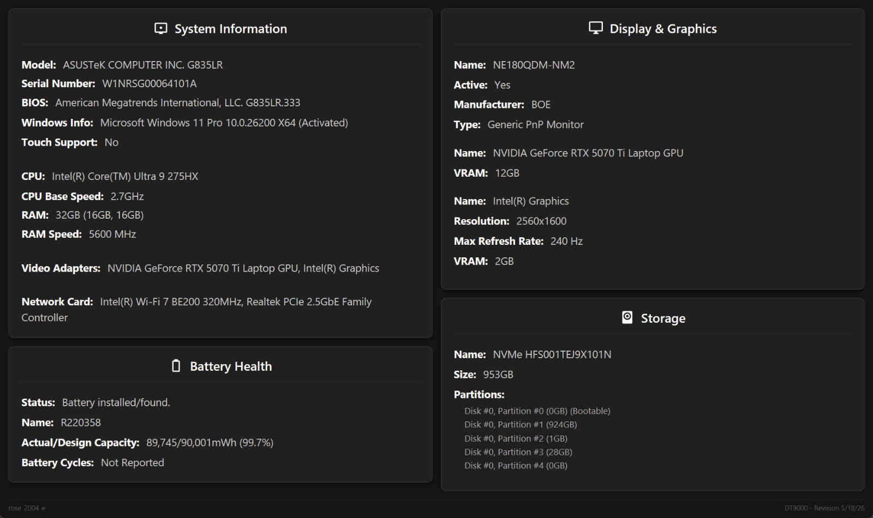Click the "Max Refresh Rate:" label
This screenshot has width=873, height=518.
pyautogui.click(x=499, y=242)
